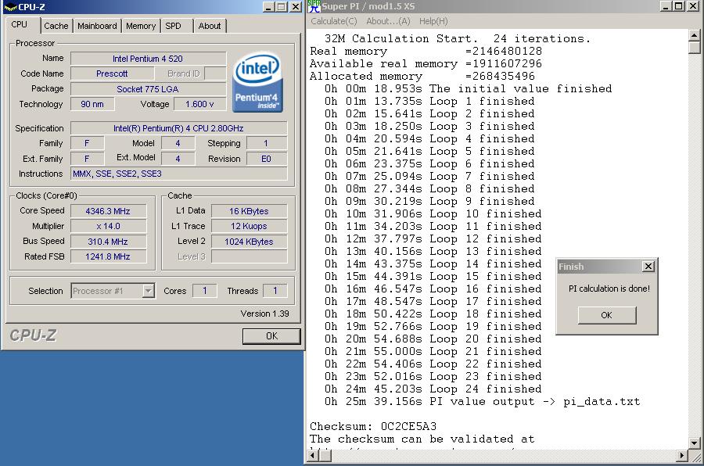Click the Super PI vertical scrollbar up arrow
This screenshot has width=704, height=466.
(x=694, y=35)
